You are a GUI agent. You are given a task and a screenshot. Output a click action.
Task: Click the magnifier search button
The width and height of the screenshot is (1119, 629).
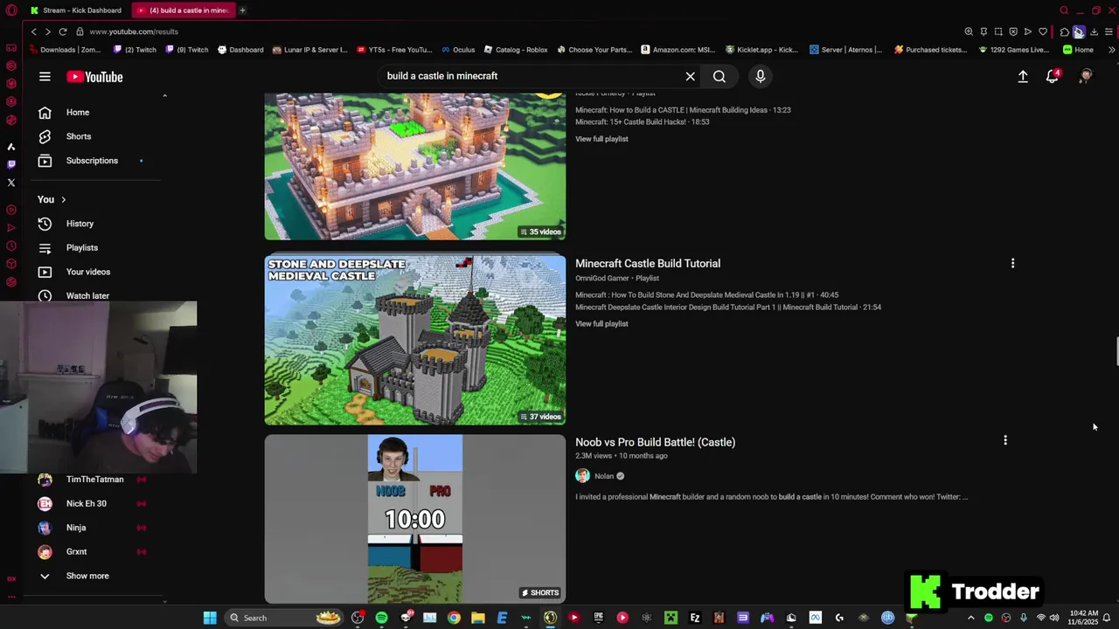point(719,76)
